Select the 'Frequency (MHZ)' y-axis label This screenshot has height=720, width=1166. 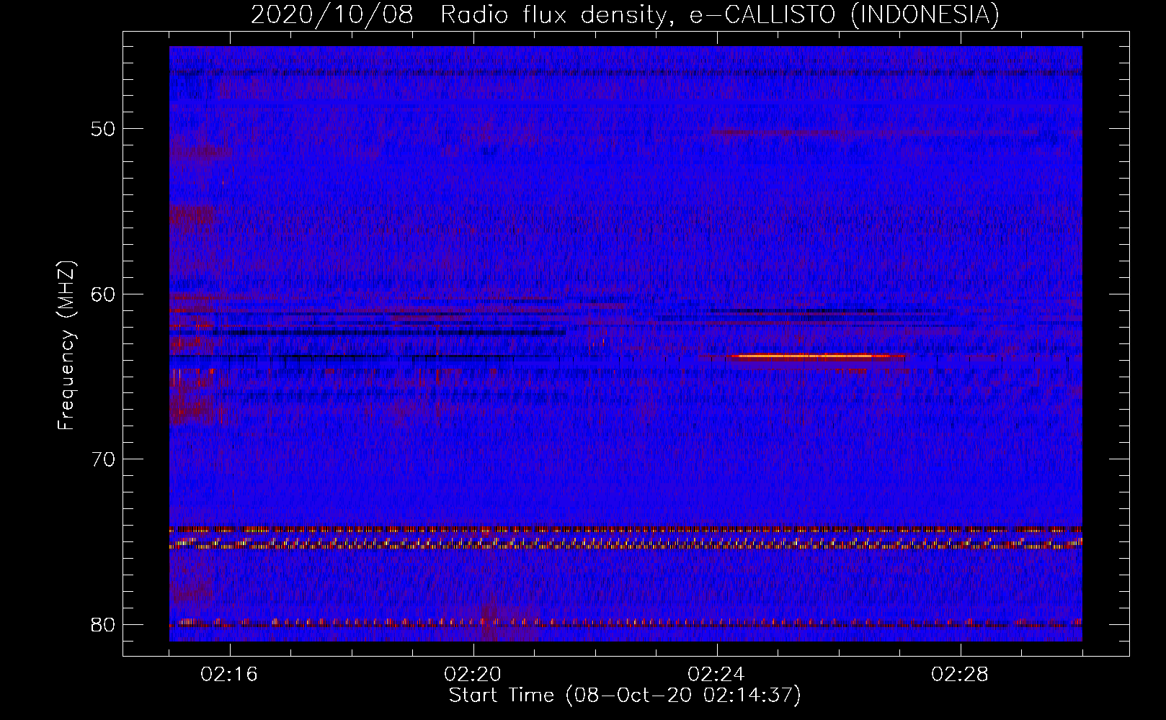[x=66, y=346]
